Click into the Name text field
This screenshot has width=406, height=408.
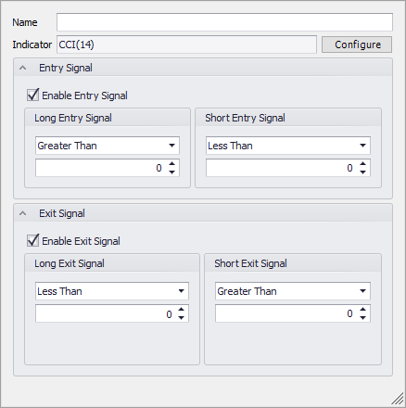point(224,22)
